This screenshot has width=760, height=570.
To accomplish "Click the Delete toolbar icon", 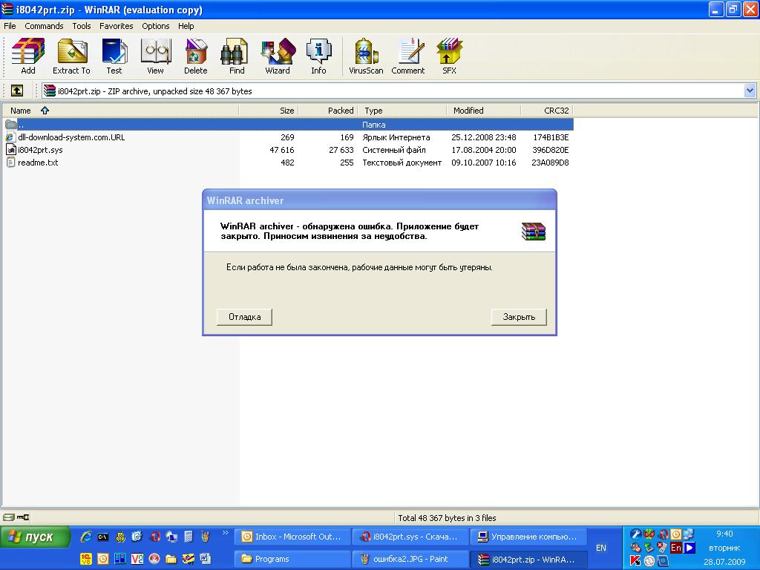I will point(195,56).
